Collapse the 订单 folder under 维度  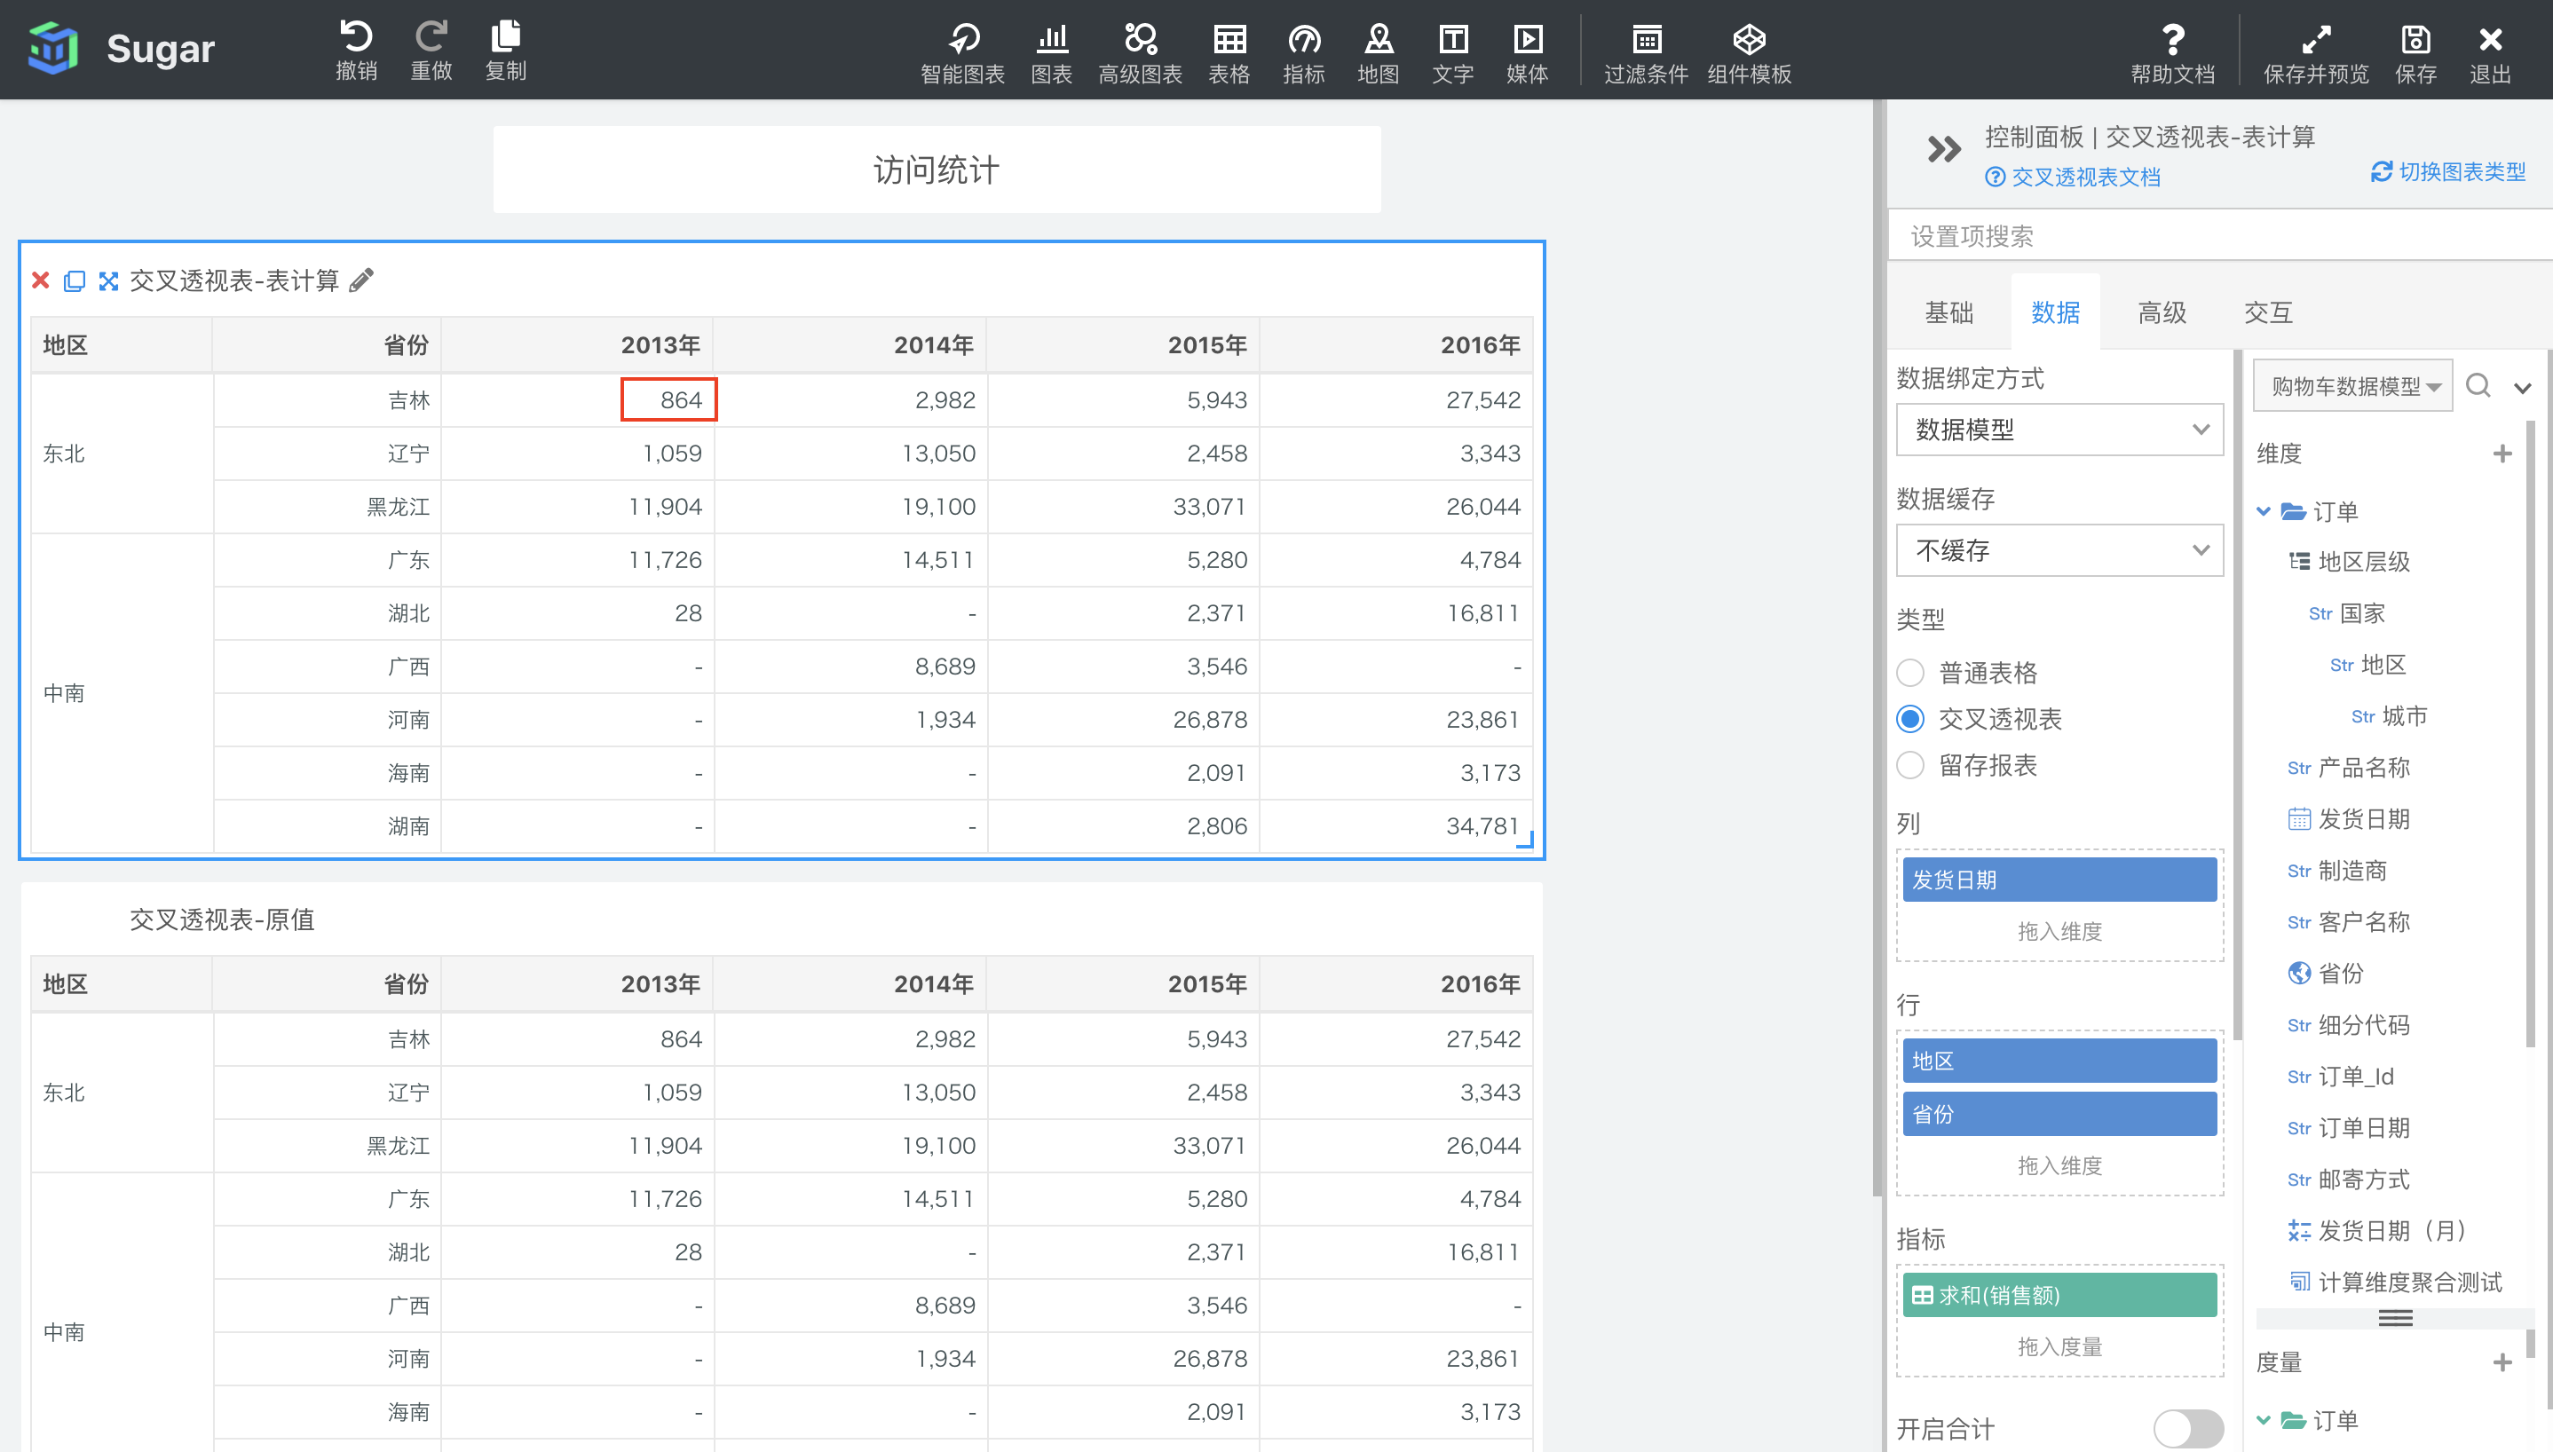(2263, 511)
